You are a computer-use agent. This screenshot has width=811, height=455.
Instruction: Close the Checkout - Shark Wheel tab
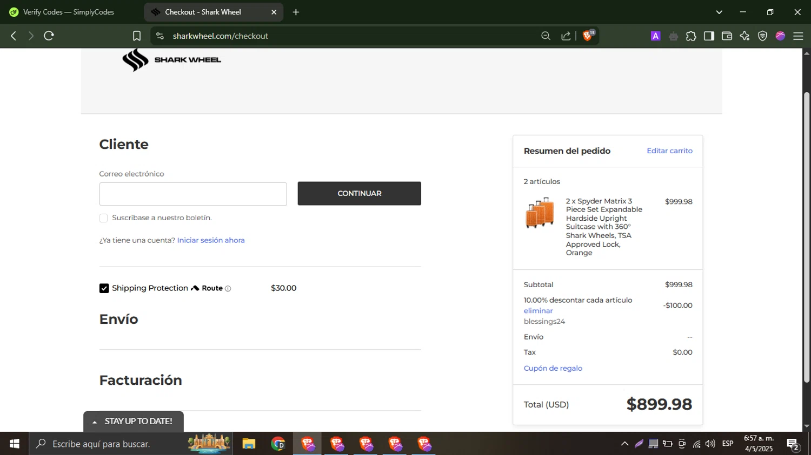coord(274,12)
